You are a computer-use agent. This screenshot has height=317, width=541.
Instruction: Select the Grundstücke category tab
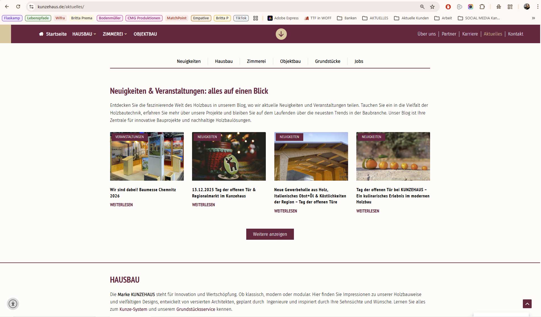coord(327,61)
